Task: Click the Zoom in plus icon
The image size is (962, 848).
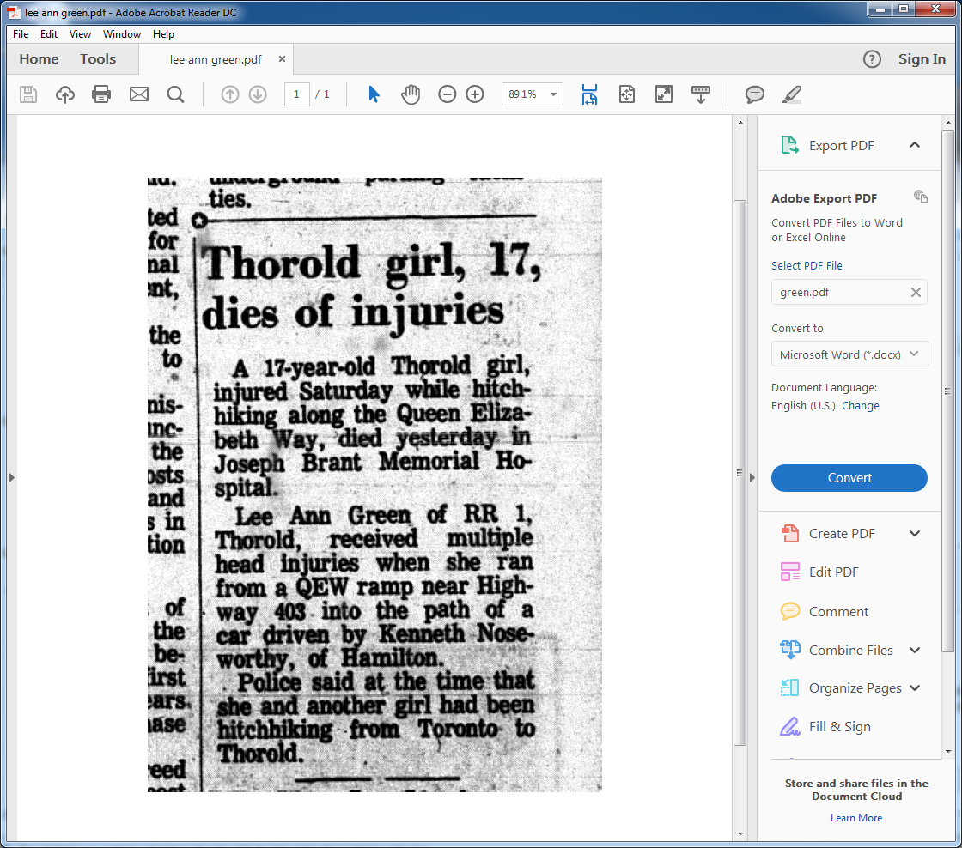Action: (475, 94)
